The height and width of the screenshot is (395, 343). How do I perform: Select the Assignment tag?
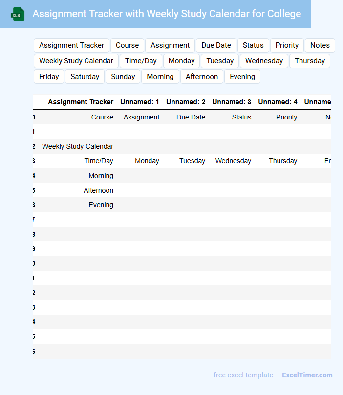pos(170,45)
